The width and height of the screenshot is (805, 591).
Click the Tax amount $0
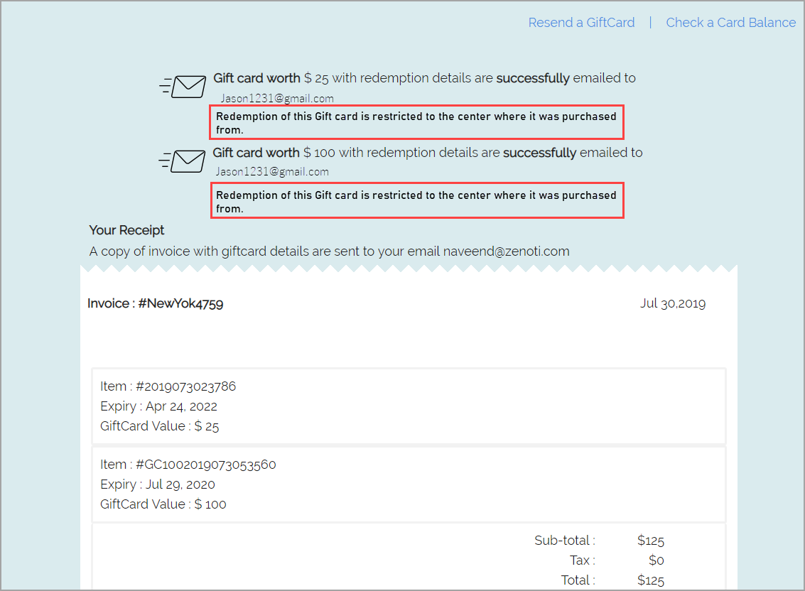(656, 560)
